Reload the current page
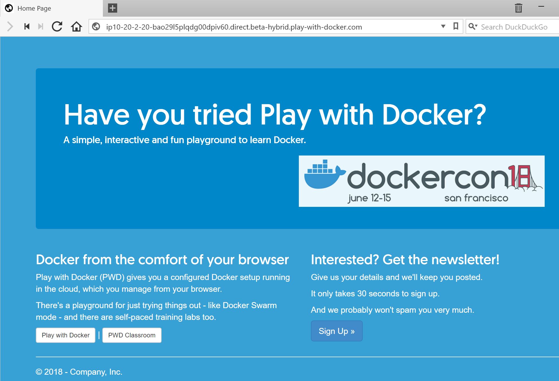Image resolution: width=559 pixels, height=381 pixels. [x=57, y=27]
